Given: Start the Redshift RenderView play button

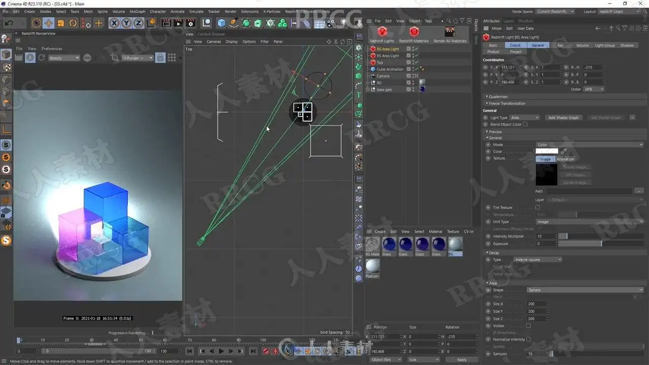Looking at the screenshot, I should coord(30,58).
